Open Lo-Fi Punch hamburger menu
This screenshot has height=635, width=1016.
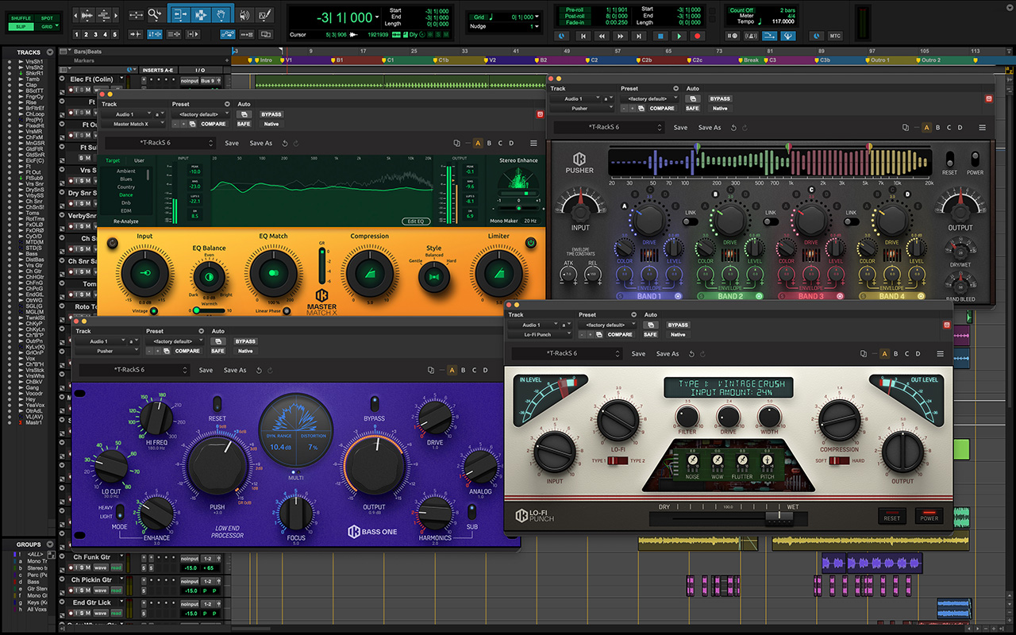(940, 354)
